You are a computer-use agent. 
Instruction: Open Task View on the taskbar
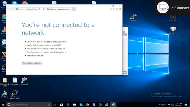tap(55, 105)
